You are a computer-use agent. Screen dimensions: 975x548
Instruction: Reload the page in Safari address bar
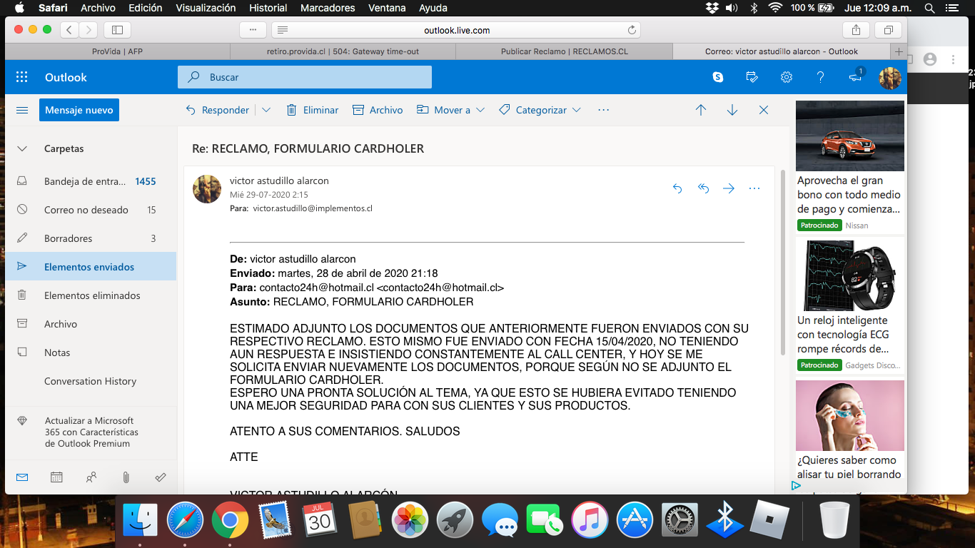[632, 30]
